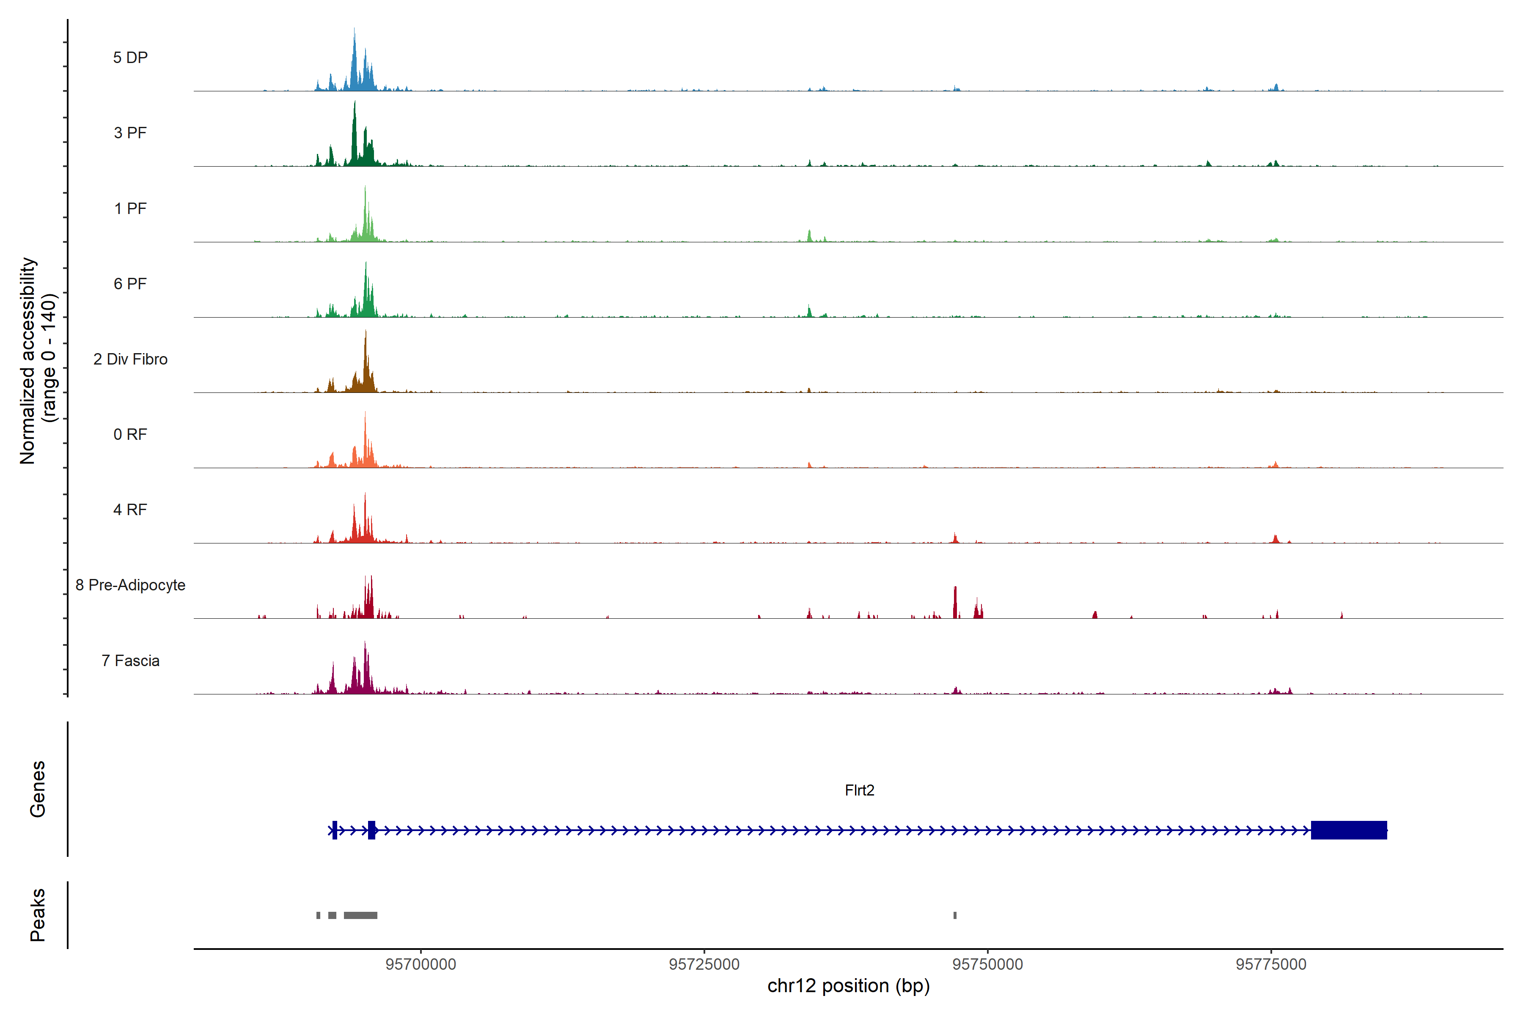
Task: Select the 4 RF track label
Action: [x=130, y=510]
